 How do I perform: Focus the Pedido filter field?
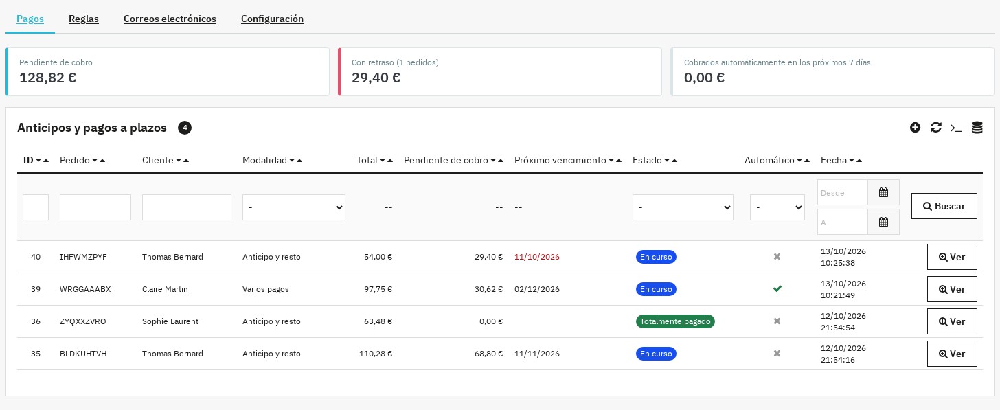95,207
